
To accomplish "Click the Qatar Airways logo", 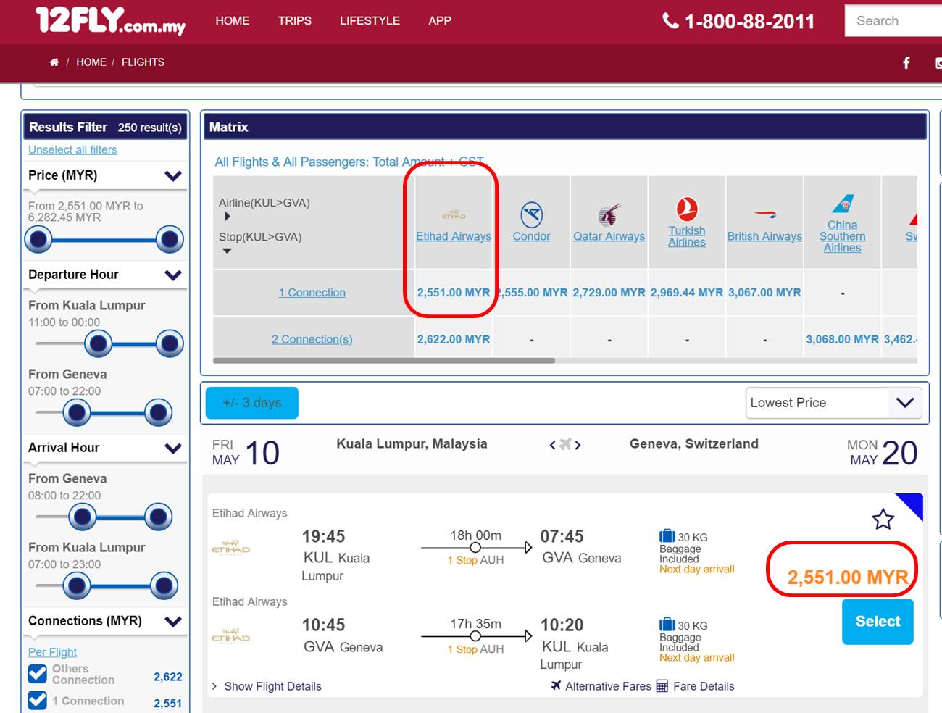I will [x=609, y=215].
